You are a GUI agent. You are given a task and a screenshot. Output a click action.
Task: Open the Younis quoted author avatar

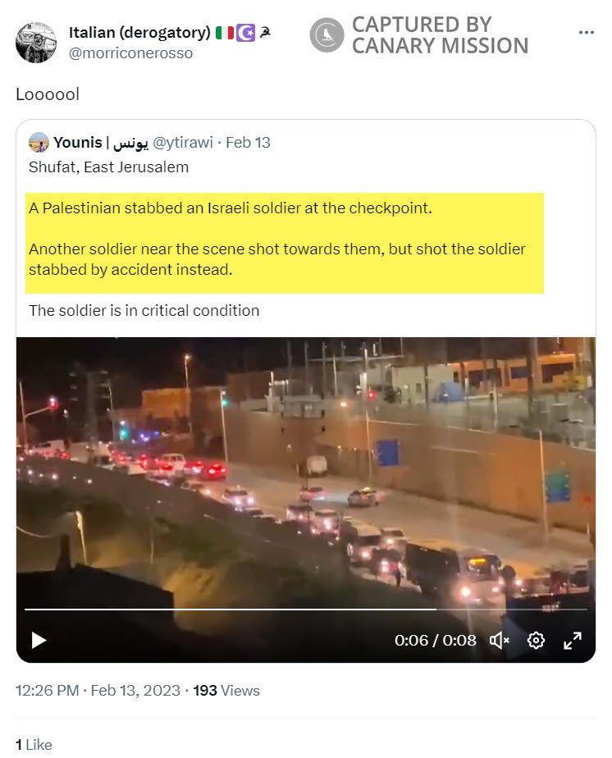tap(39, 143)
